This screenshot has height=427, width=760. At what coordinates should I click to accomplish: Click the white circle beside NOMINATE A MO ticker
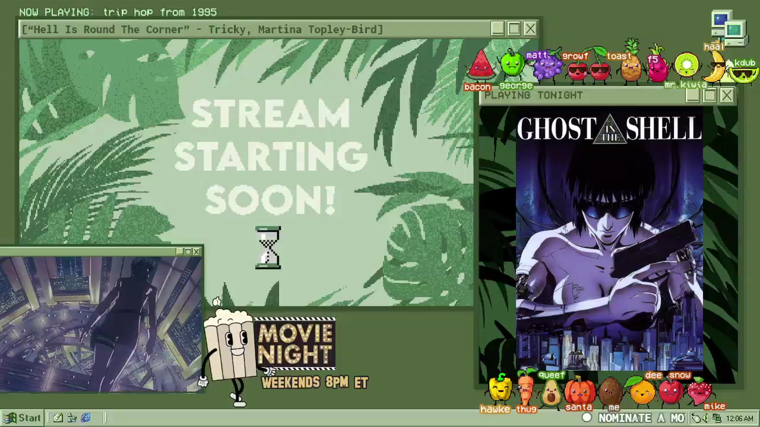click(587, 418)
